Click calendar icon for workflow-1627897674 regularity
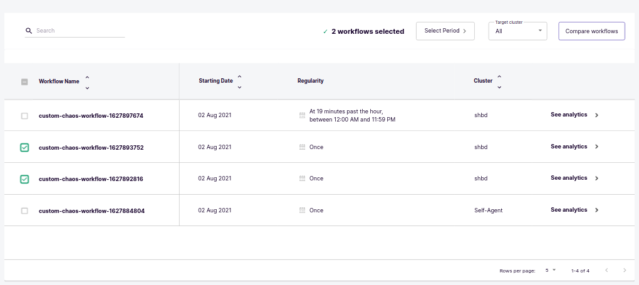639x285 pixels. (x=302, y=115)
